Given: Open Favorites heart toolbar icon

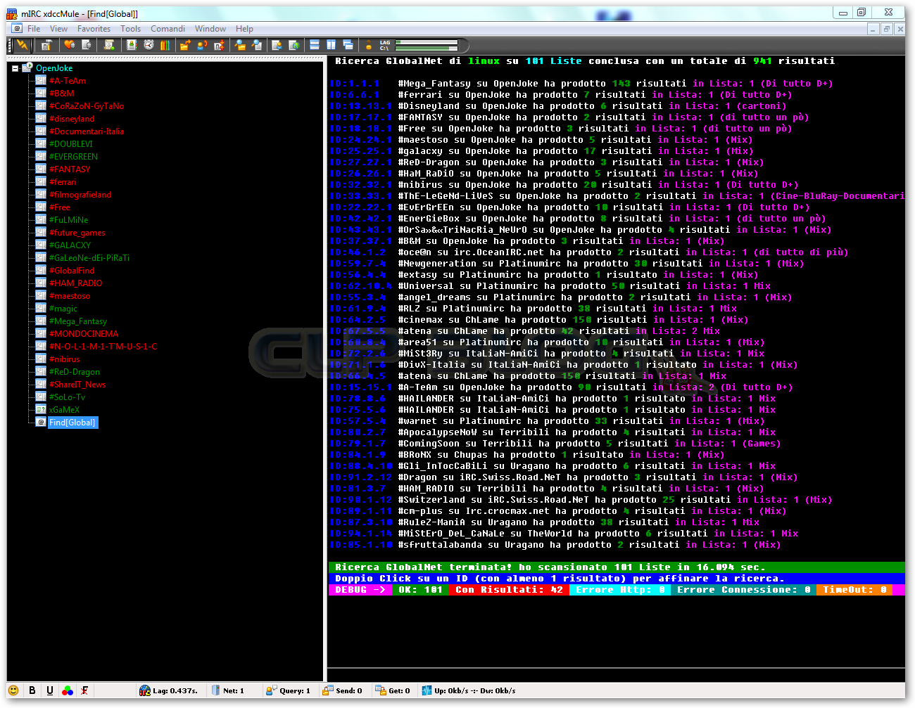Looking at the screenshot, I should (x=69, y=45).
